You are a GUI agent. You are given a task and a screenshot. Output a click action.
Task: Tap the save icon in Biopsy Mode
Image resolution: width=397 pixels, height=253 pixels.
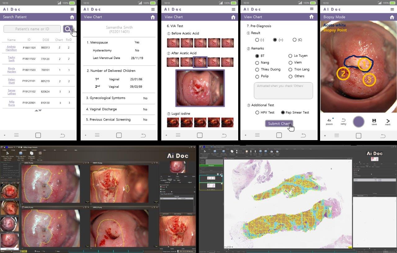374,122
